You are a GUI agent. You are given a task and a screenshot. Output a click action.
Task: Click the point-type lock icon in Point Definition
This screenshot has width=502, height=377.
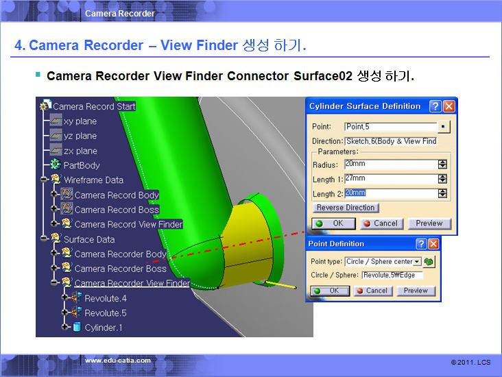tap(429, 261)
